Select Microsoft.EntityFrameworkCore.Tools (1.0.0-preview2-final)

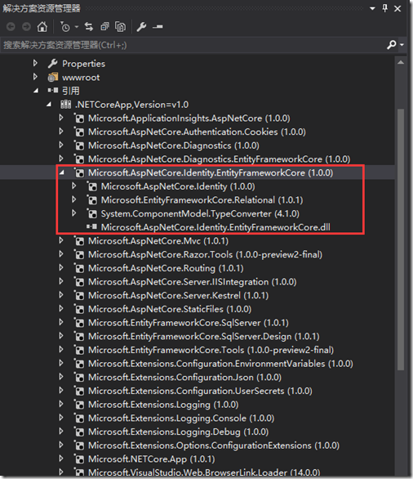click(x=211, y=350)
